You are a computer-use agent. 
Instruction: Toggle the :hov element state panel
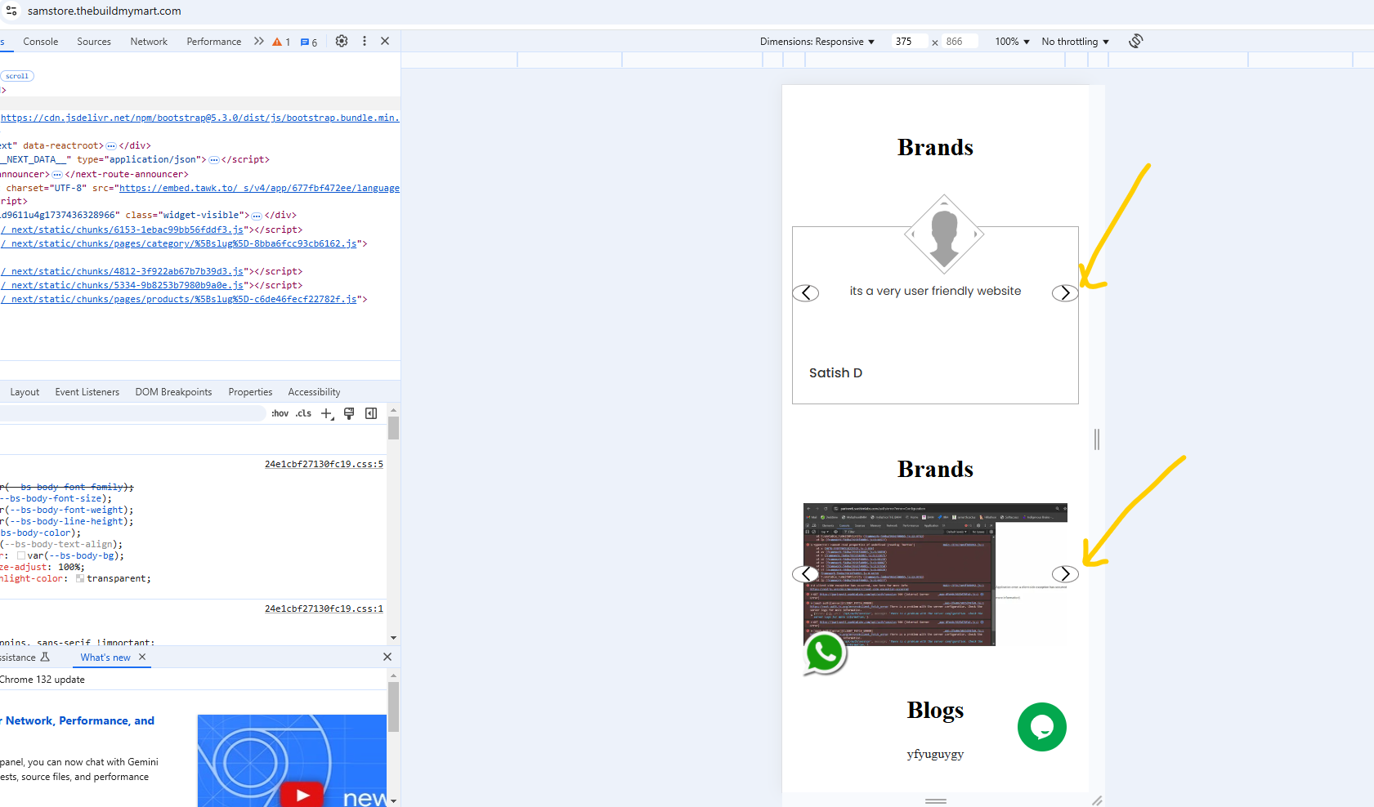pyautogui.click(x=280, y=413)
